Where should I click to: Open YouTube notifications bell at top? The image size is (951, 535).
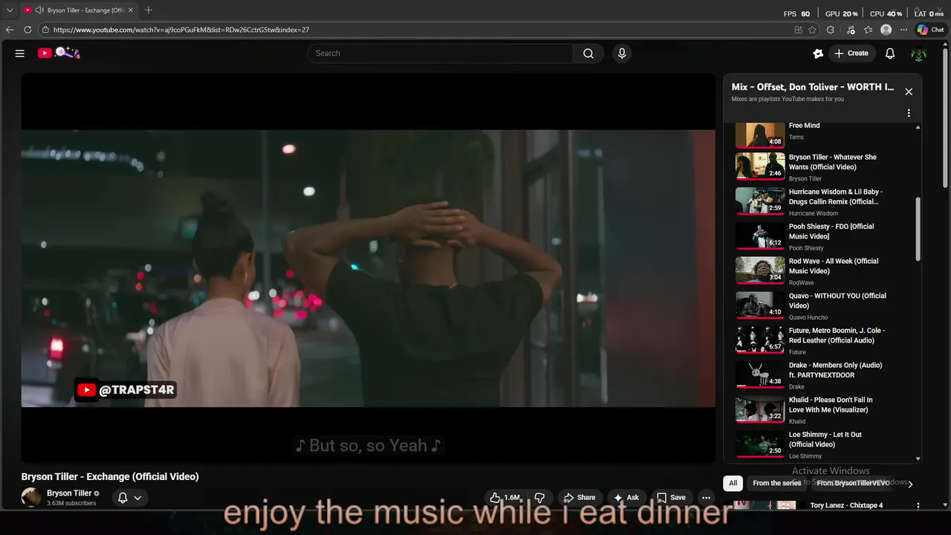click(890, 53)
